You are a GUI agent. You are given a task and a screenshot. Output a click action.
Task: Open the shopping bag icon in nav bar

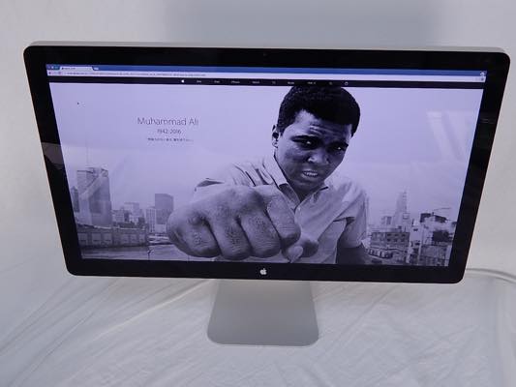347,83
